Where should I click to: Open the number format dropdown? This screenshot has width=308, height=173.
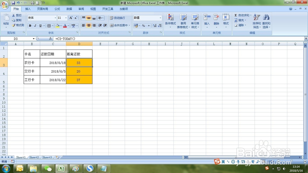160,18
